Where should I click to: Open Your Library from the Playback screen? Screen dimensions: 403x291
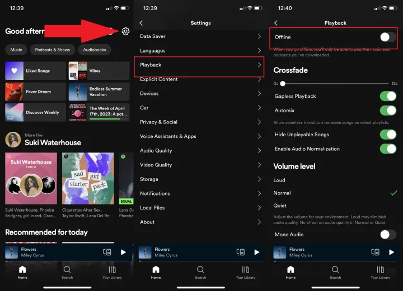pos(380,270)
